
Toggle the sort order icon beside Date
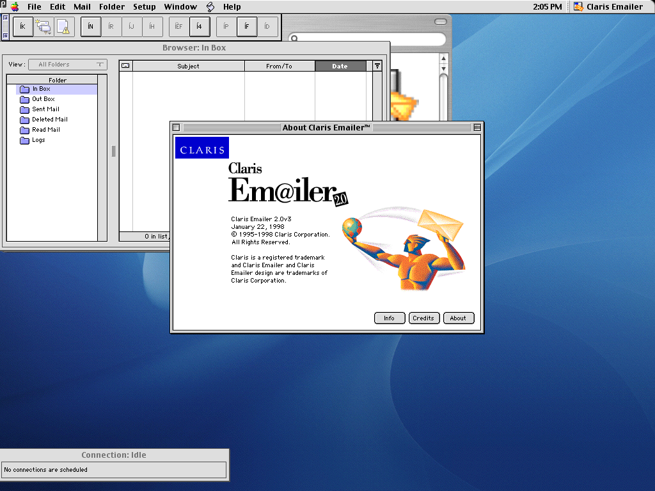pyautogui.click(x=377, y=66)
